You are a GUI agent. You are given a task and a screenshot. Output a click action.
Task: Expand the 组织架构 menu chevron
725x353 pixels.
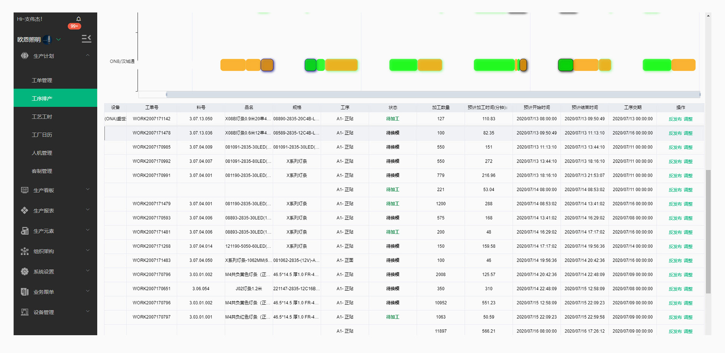88,250
